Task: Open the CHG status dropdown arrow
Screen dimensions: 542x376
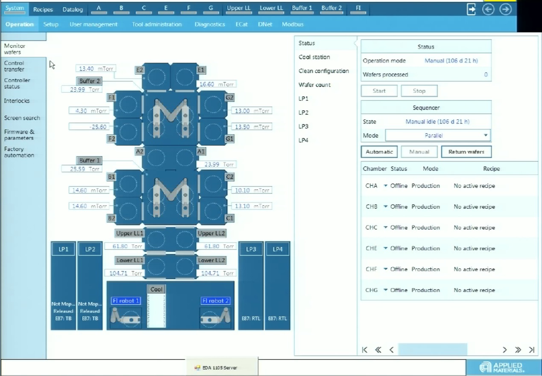Action: click(x=385, y=290)
